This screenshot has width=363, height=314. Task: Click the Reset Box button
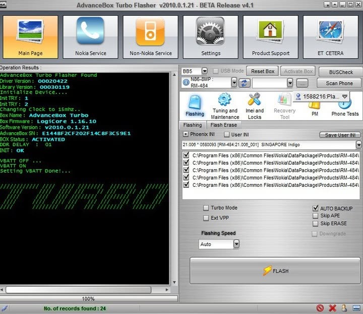[263, 71]
